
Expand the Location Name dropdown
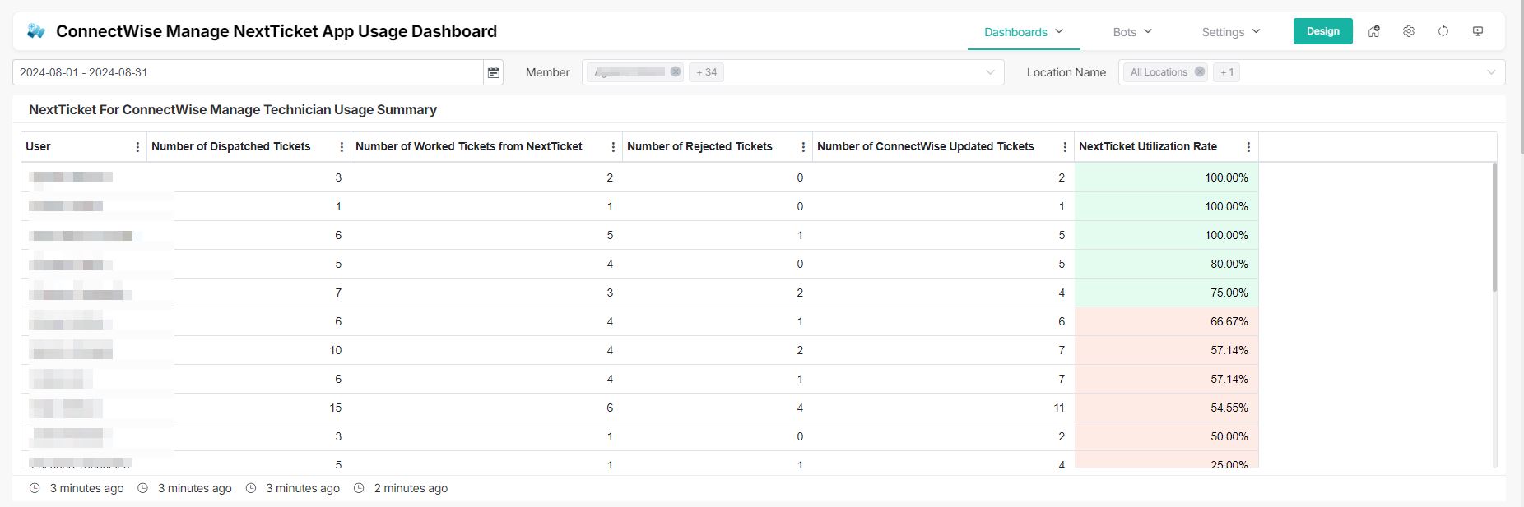[x=1491, y=72]
